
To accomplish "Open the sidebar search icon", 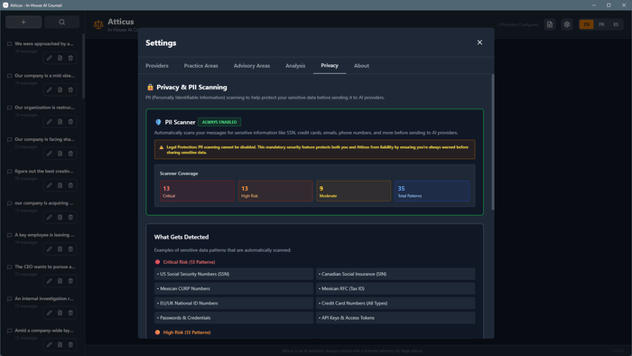I will point(61,23).
